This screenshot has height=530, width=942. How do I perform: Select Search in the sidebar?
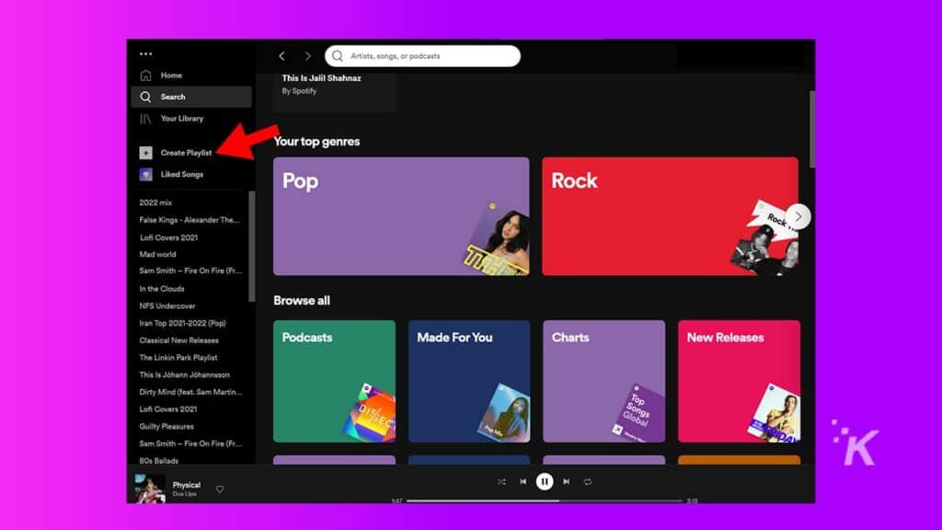pyautogui.click(x=191, y=97)
